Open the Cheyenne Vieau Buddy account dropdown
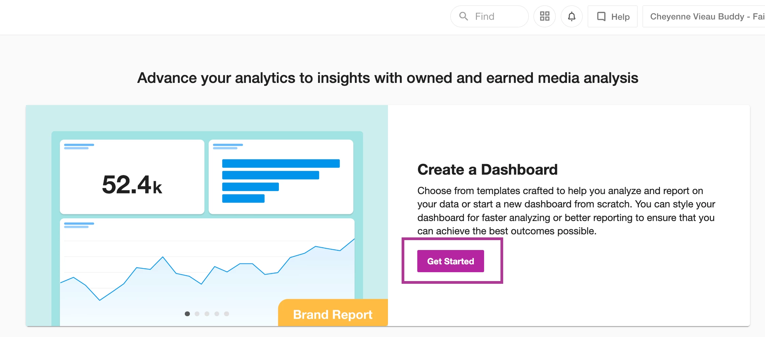This screenshot has height=337, width=765. point(704,16)
